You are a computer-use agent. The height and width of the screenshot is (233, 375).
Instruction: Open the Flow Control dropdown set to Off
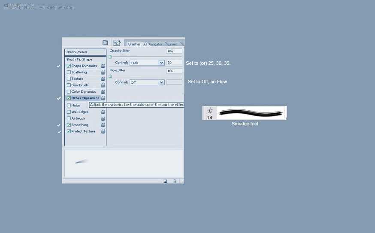[147, 82]
